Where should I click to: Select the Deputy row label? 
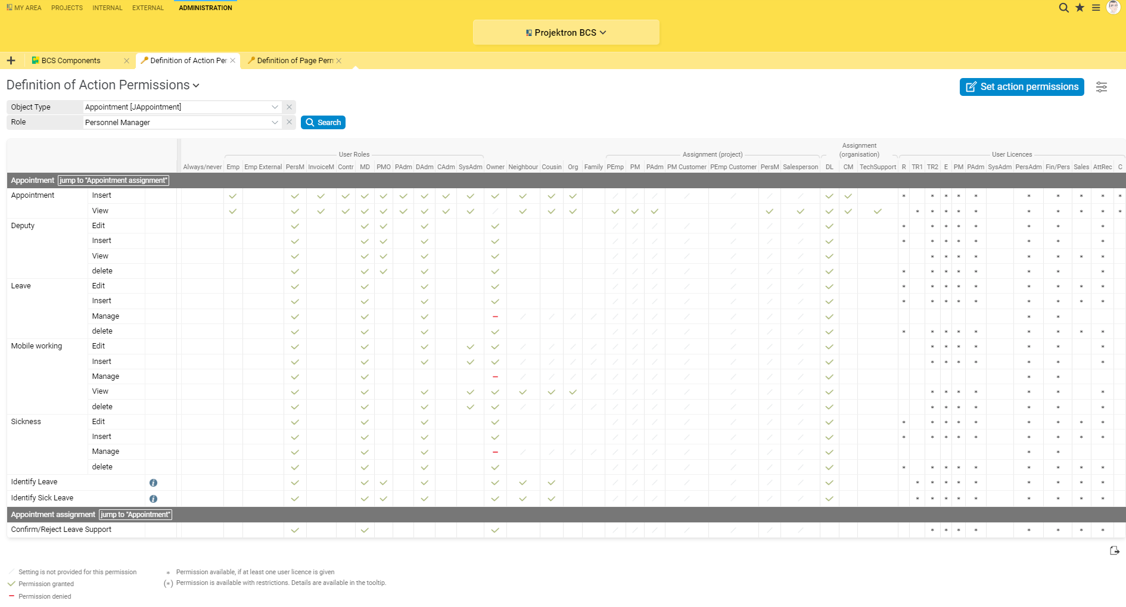pyautogui.click(x=23, y=226)
